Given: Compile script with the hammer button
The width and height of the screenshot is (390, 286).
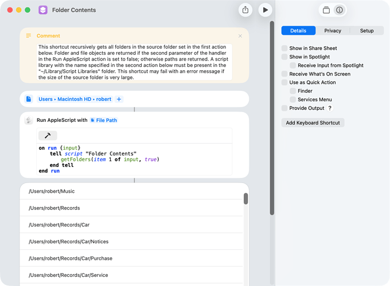Looking at the screenshot, I should 48,136.
